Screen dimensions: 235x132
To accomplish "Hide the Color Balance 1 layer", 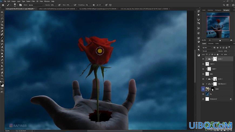I will point(203,84).
